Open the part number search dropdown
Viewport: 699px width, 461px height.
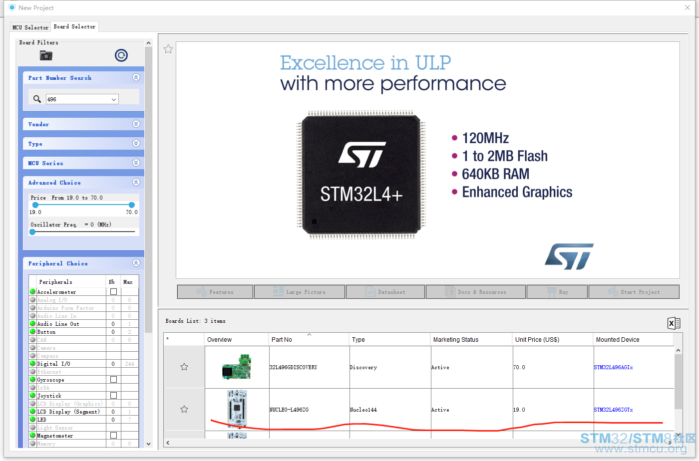click(x=114, y=99)
